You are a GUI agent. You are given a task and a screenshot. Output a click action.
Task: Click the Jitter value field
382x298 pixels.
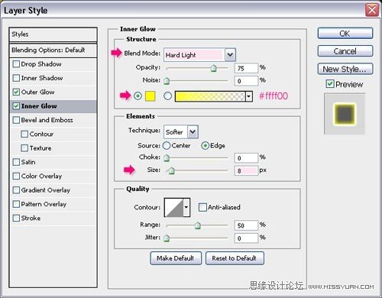click(246, 238)
